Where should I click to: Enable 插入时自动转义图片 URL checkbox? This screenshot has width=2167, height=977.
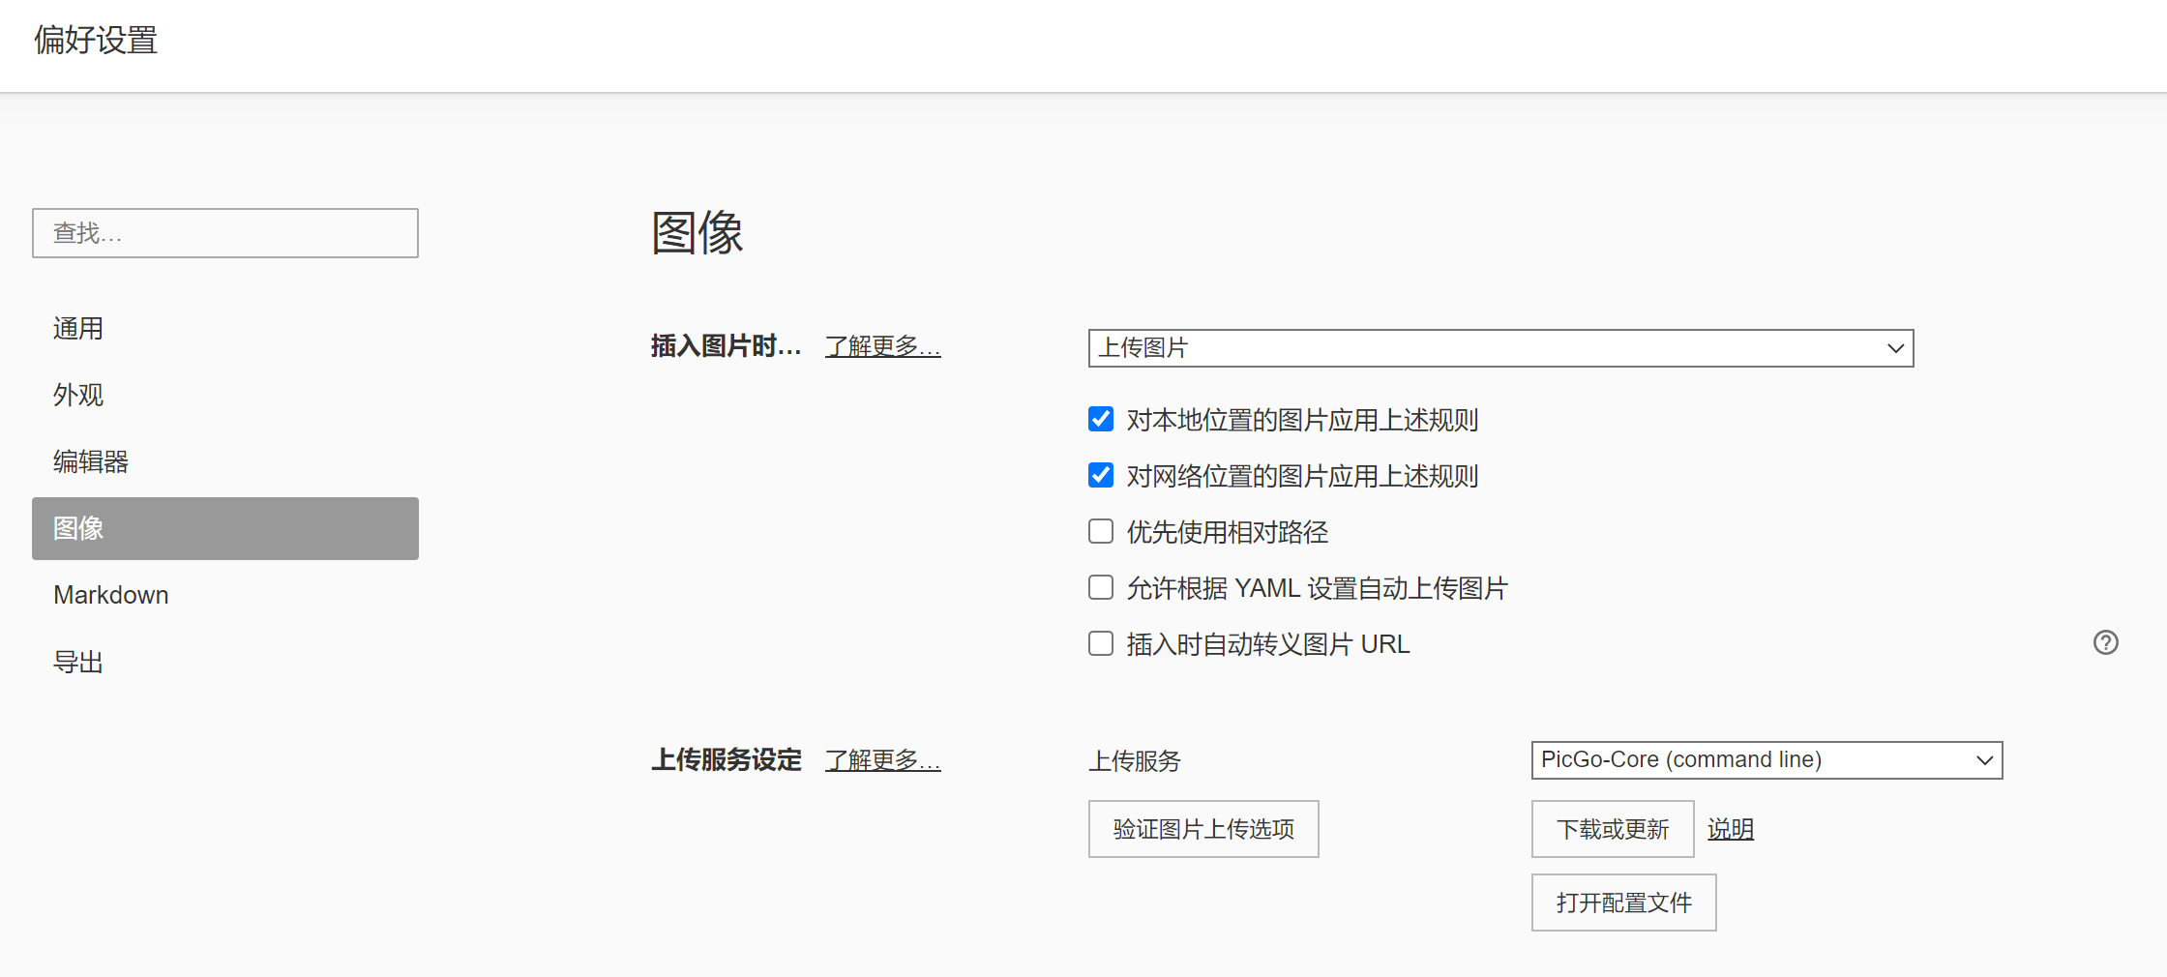1101,643
